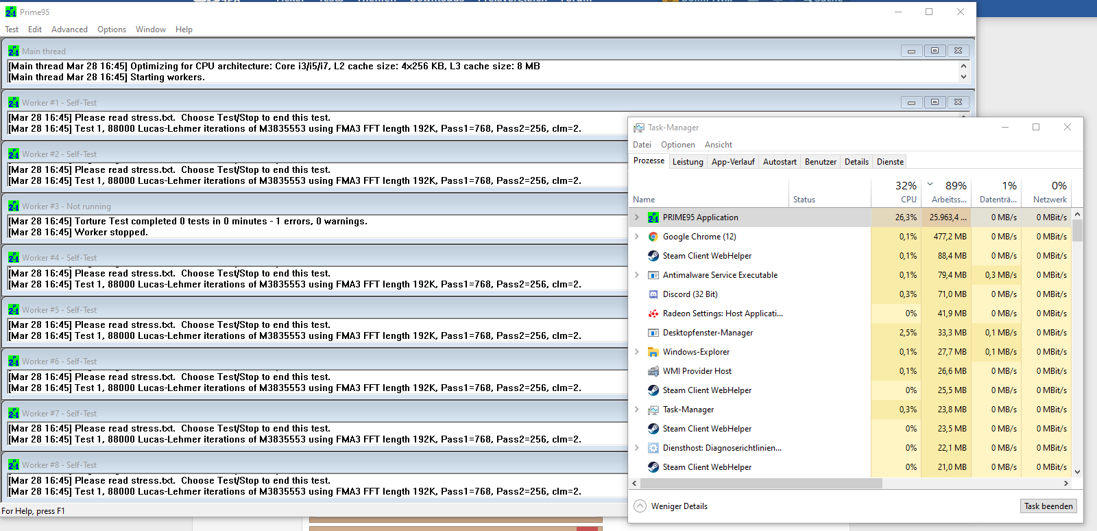Select the Diensthost gear icon

[653, 448]
